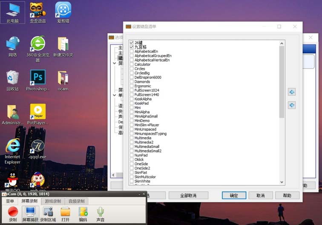Move selected keyboard up with the arrow button

292,92
